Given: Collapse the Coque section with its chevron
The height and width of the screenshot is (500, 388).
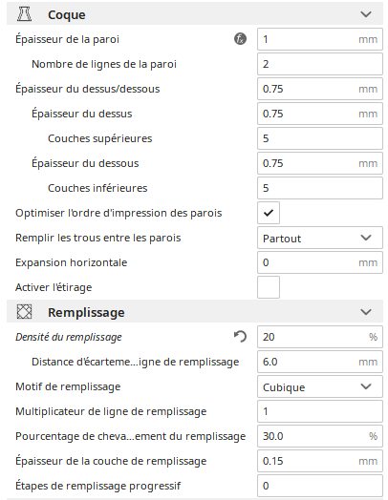Looking at the screenshot, I should coord(366,14).
